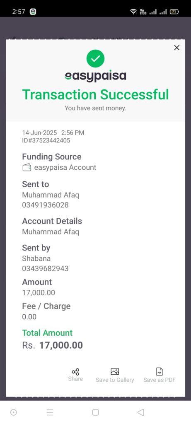Tap the Transaction Successful heading
This screenshot has height=424, width=191.
[95, 95]
